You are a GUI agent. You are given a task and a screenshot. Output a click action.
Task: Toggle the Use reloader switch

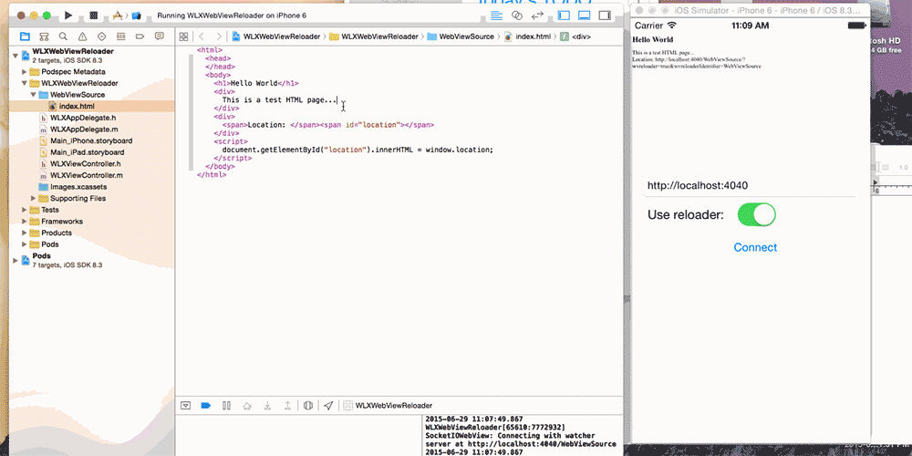coord(756,215)
